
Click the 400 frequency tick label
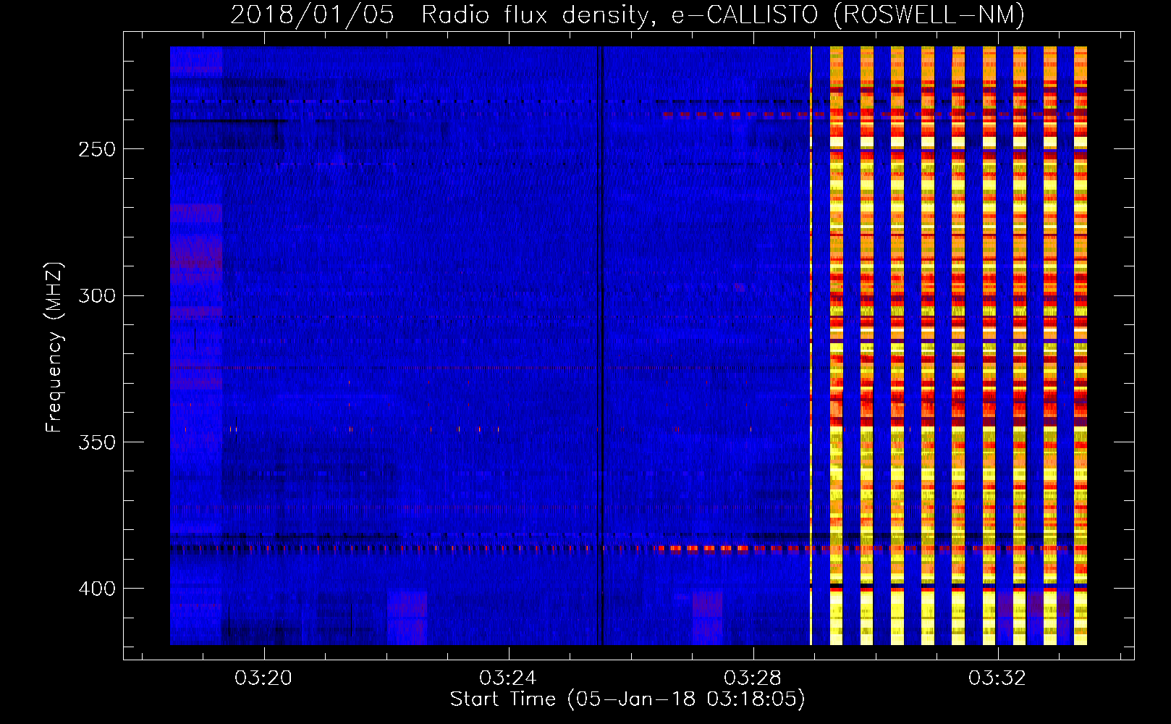97,589
